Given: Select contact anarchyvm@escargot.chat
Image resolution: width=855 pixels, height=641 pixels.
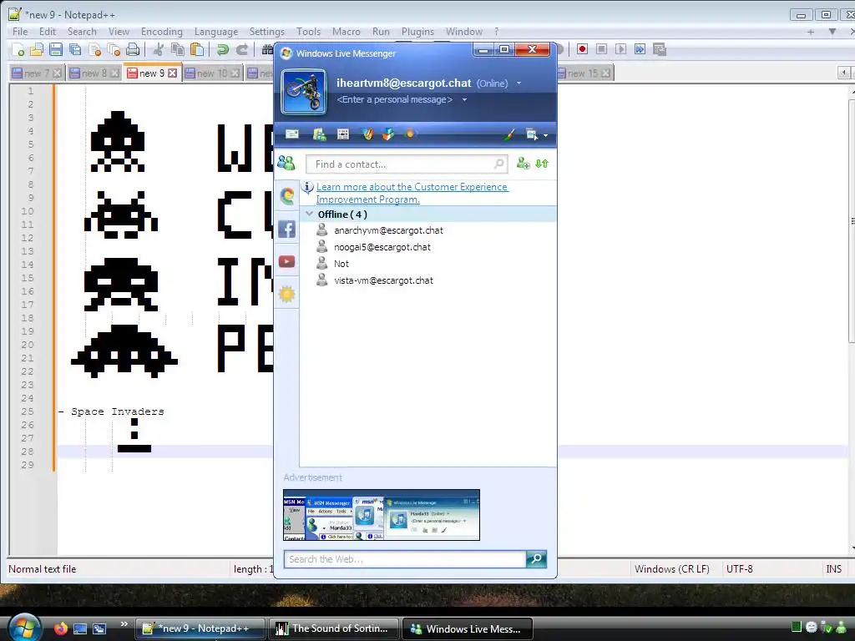Looking at the screenshot, I should 388,230.
